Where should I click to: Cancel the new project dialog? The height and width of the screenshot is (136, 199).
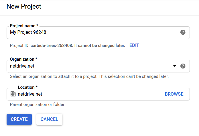point(49,119)
